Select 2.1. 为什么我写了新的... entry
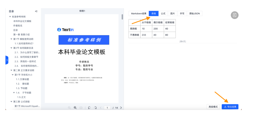 (x=27, y=52)
